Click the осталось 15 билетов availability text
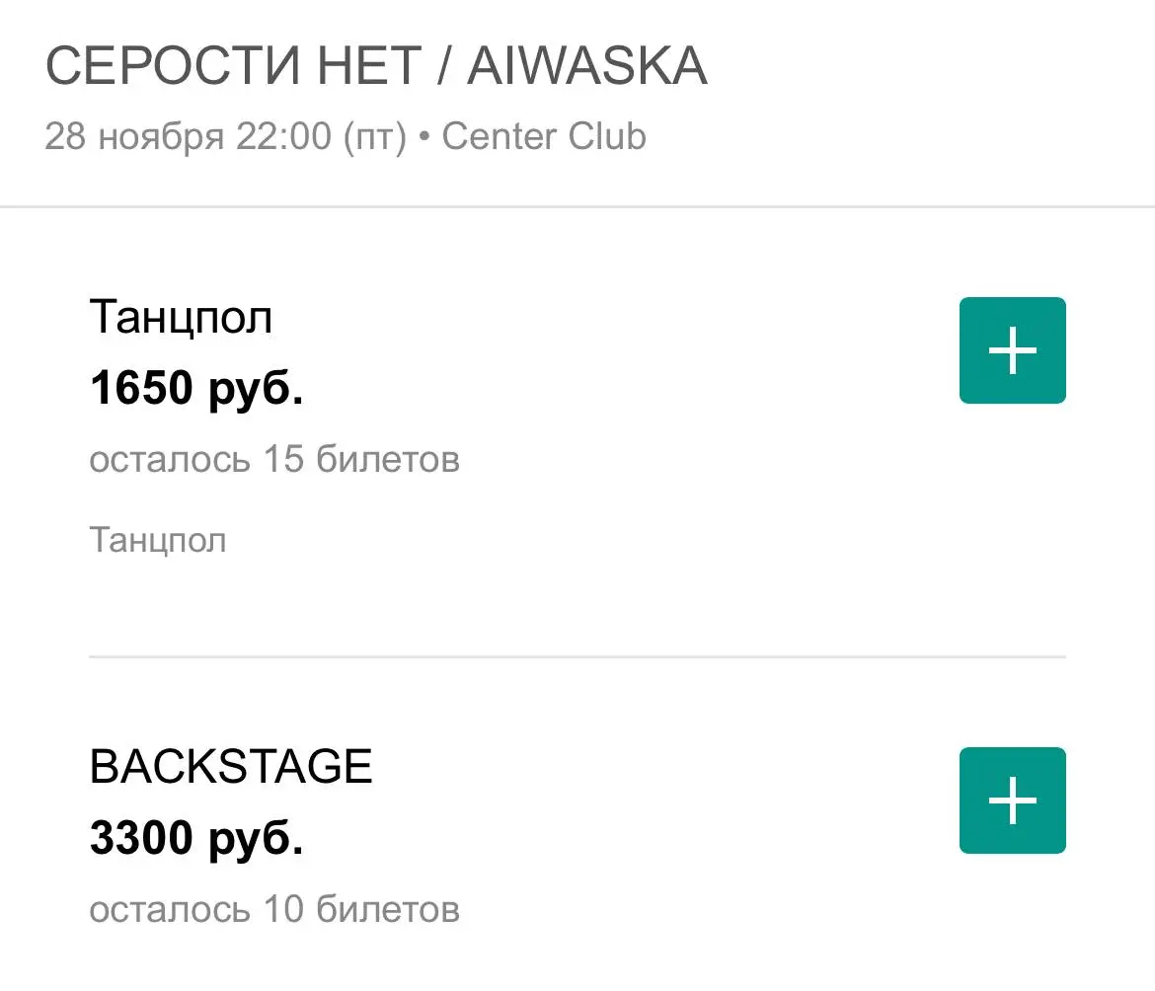This screenshot has height=991, width=1155. [x=274, y=458]
